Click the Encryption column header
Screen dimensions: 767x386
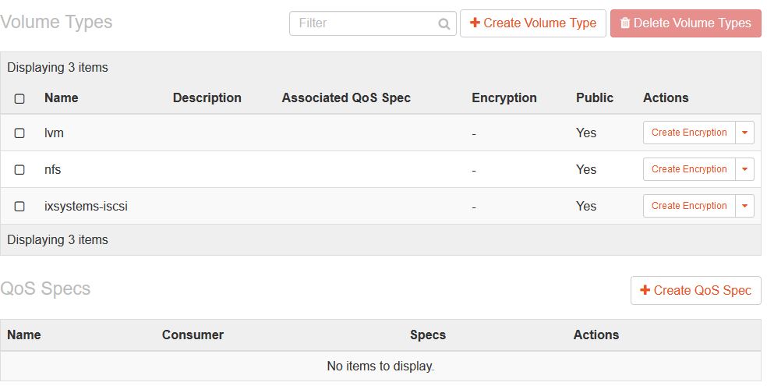click(504, 98)
